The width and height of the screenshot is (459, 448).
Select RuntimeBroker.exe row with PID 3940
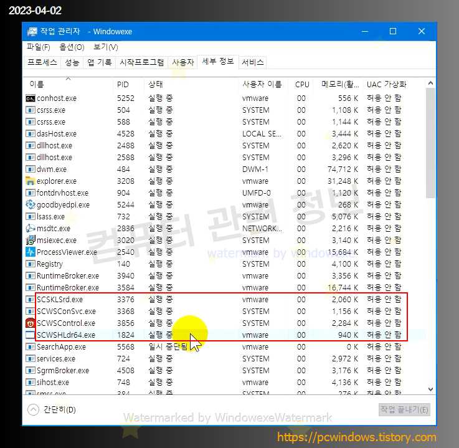click(225, 276)
